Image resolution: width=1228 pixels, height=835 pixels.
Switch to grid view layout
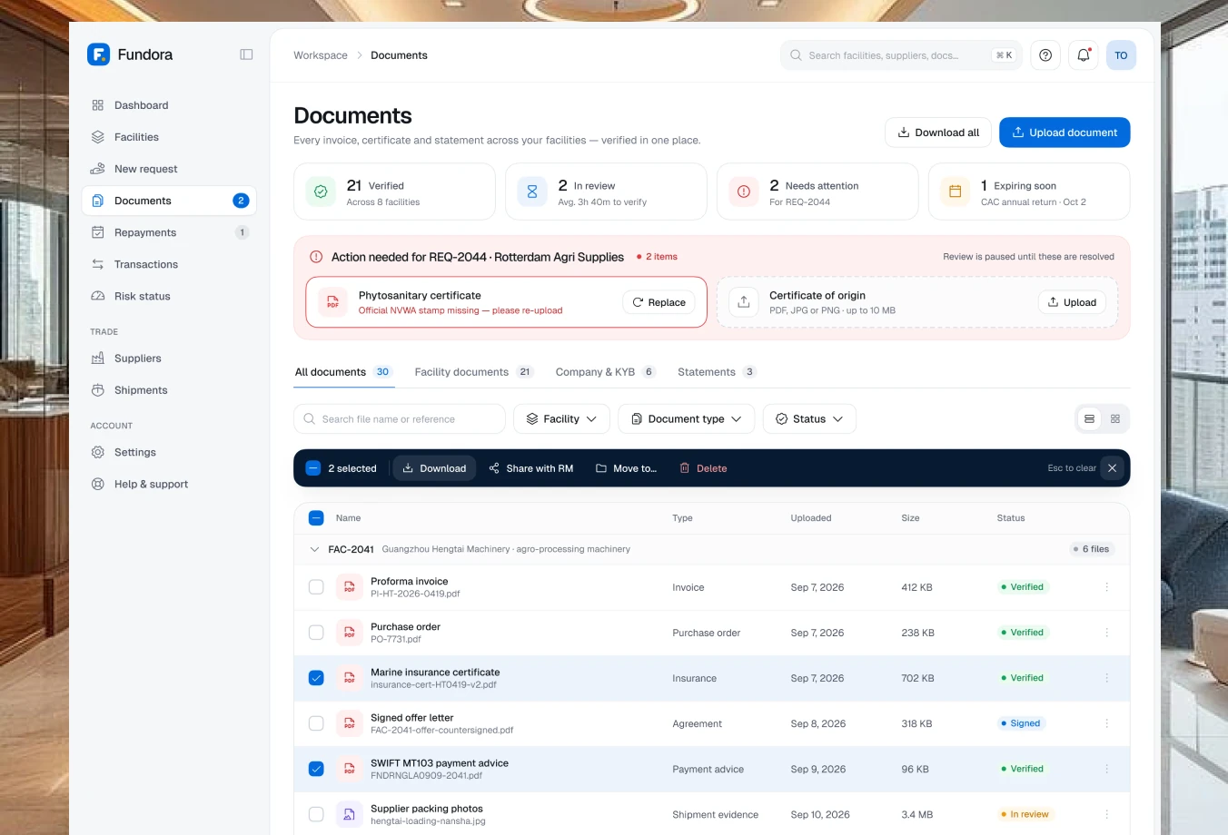(1115, 419)
